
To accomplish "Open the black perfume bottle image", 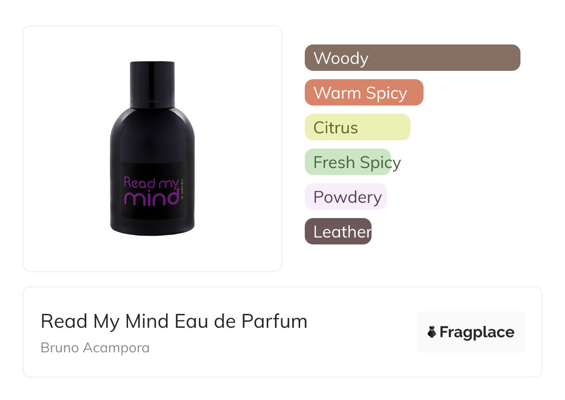I will click(x=153, y=149).
